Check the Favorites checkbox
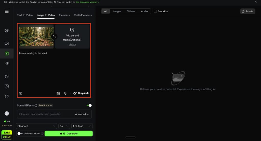 [155, 11]
